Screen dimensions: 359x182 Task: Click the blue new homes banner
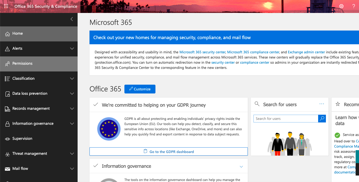(x=224, y=38)
